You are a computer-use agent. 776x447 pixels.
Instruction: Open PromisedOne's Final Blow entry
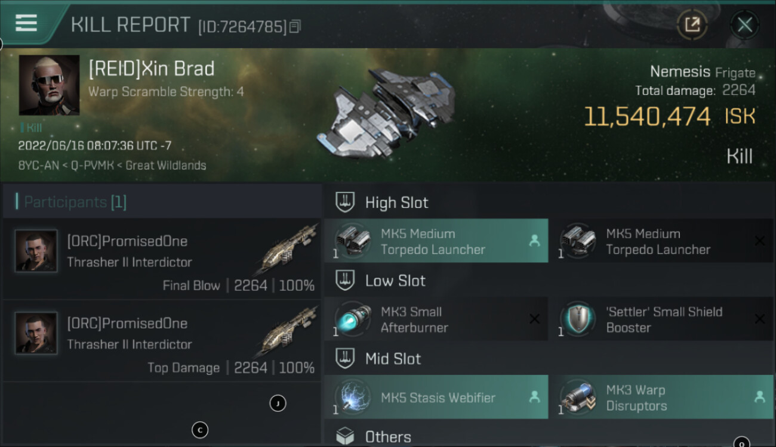click(162, 259)
